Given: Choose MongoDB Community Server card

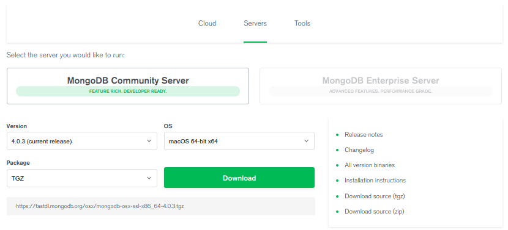Looking at the screenshot, I should pyautogui.click(x=128, y=86).
